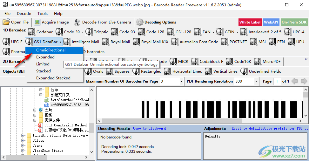Open PDF Rendering Resolution dropdown
Viewport: 309px width, 161px height.
click(256, 81)
